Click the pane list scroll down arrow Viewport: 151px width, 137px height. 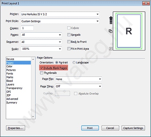pos(33,117)
